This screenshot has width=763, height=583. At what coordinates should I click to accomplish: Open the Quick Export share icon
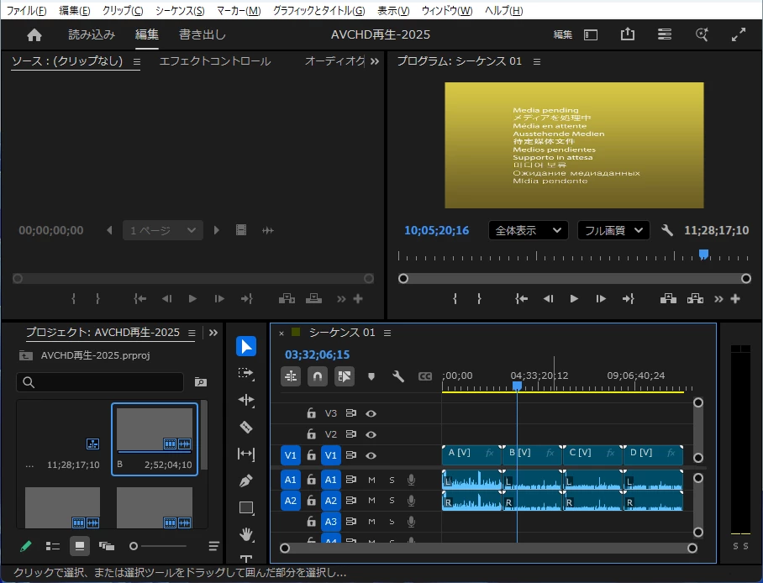click(628, 34)
